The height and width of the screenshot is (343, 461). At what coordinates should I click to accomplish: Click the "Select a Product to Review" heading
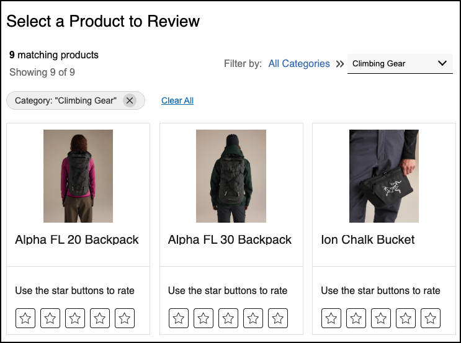tap(103, 21)
